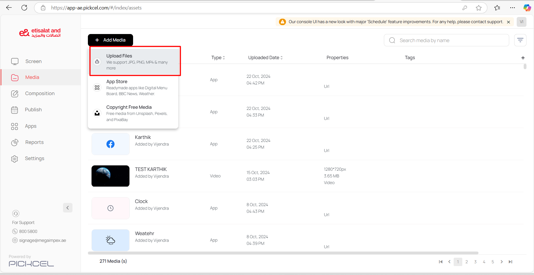Click the Add Media button
Image resolution: width=534 pixels, height=275 pixels.
(110, 40)
